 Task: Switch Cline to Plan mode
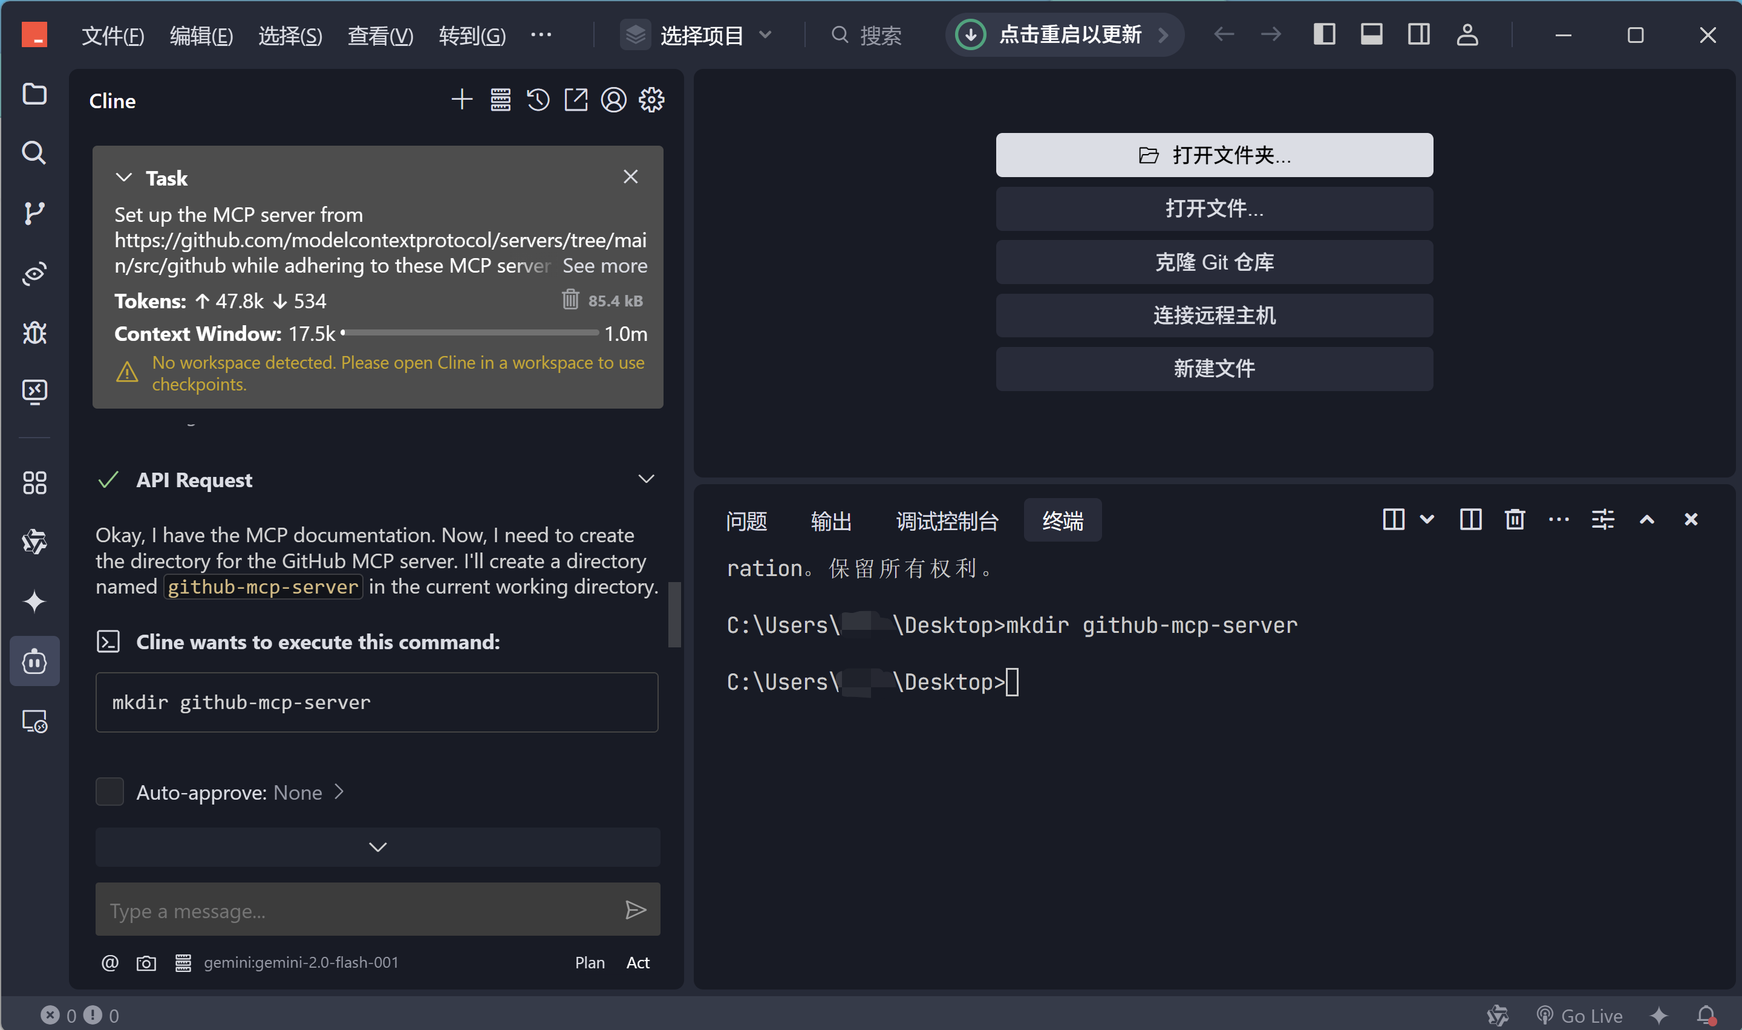coord(590,963)
